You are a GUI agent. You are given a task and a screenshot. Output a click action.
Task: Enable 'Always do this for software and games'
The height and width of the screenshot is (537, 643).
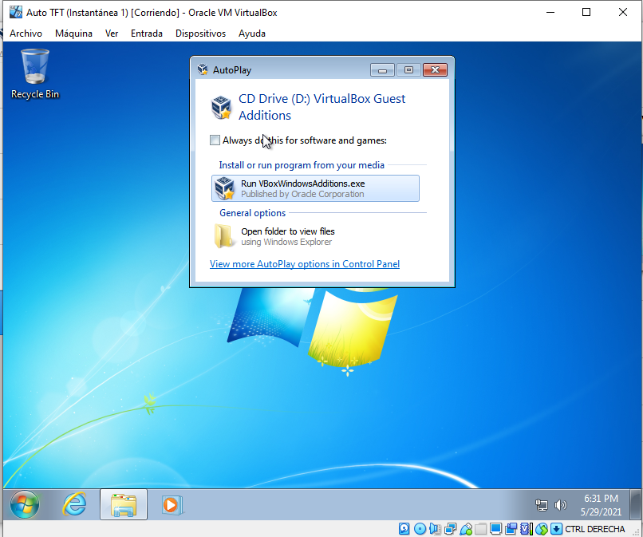(215, 140)
